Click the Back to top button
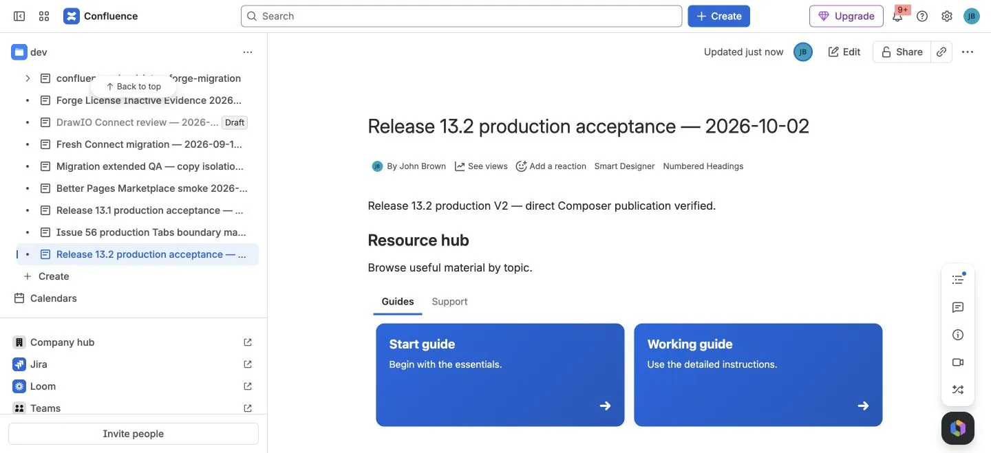The image size is (991, 453). pyautogui.click(x=134, y=87)
